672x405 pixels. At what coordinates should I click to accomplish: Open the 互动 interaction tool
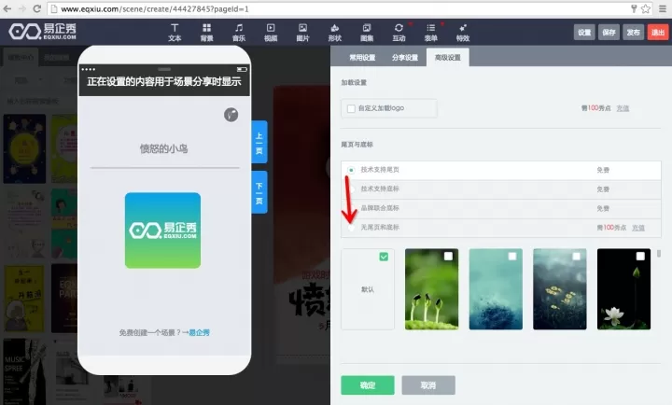pyautogui.click(x=399, y=33)
